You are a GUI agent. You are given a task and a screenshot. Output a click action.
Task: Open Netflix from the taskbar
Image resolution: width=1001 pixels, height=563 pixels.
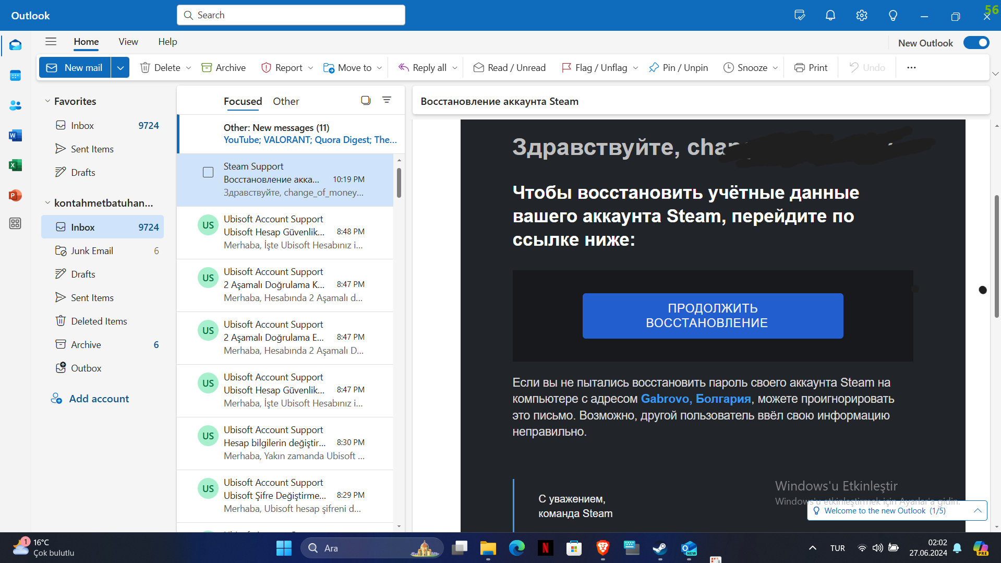545,548
